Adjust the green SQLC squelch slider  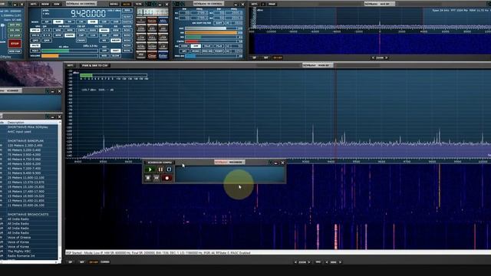click(x=70, y=51)
